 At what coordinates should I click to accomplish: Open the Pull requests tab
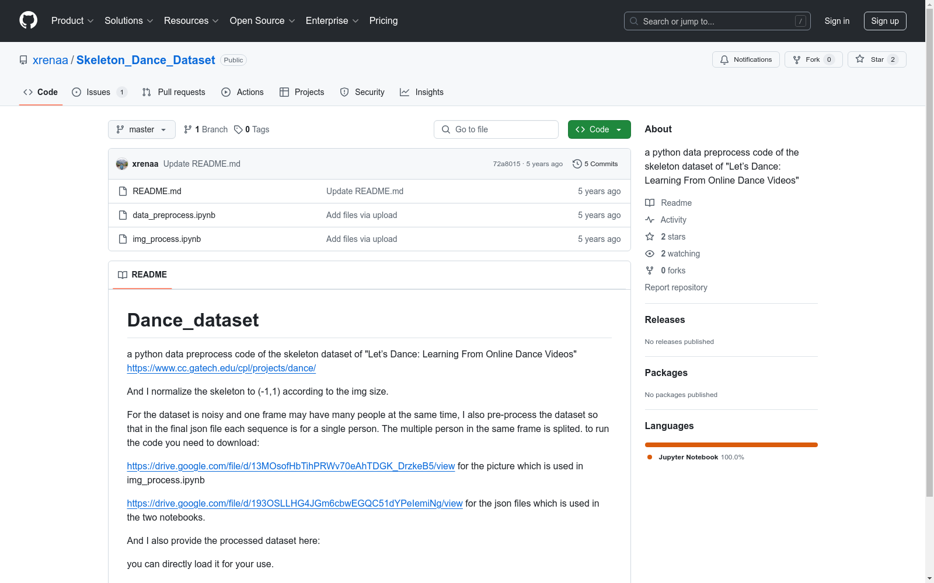pyautogui.click(x=174, y=92)
